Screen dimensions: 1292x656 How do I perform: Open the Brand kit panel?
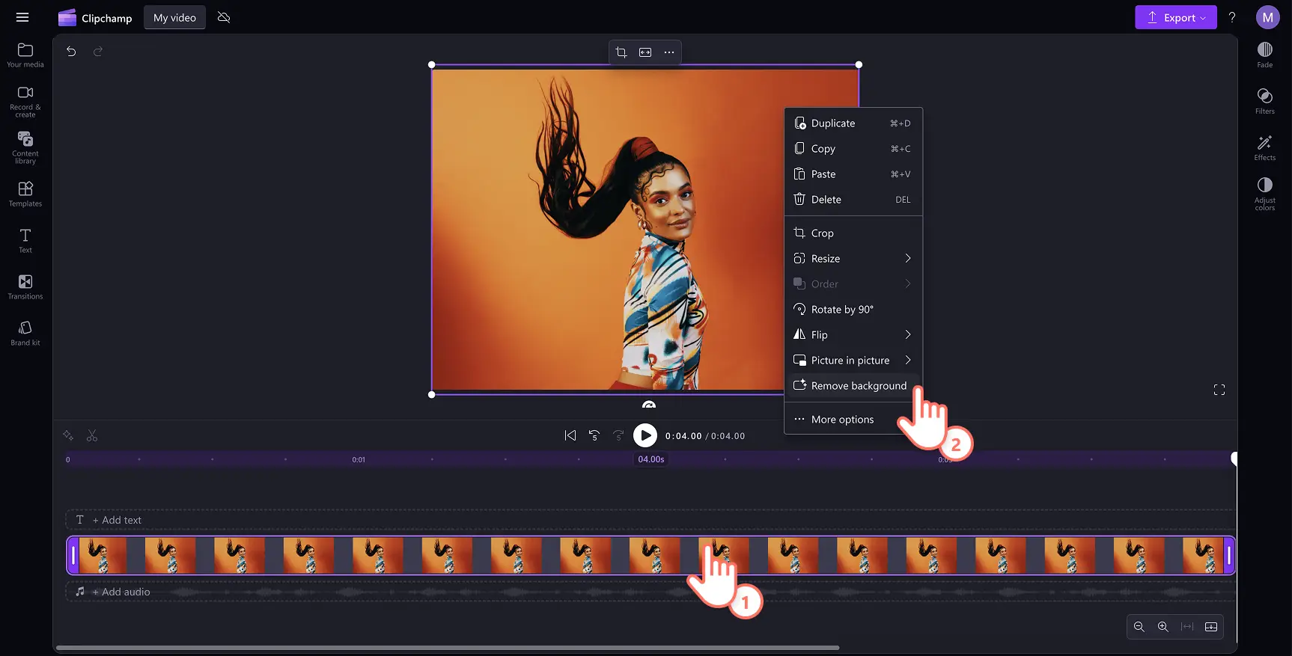pos(25,333)
